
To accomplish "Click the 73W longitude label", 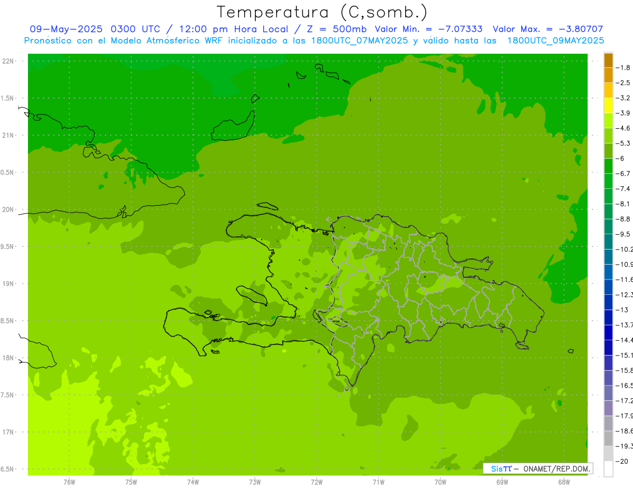I will coord(255,482).
